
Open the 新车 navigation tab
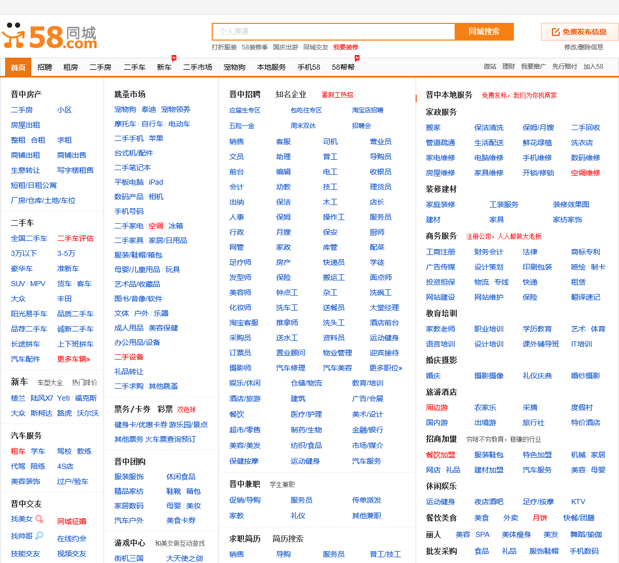[164, 67]
